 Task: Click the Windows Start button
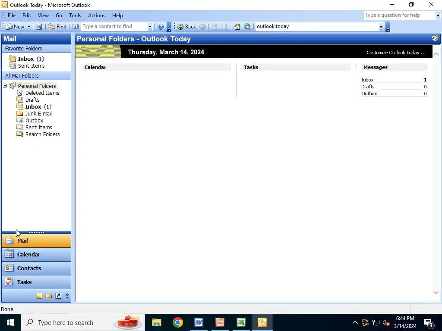coord(10,322)
